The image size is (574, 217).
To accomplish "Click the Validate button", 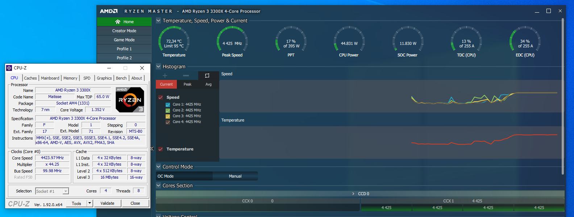I will [107, 203].
